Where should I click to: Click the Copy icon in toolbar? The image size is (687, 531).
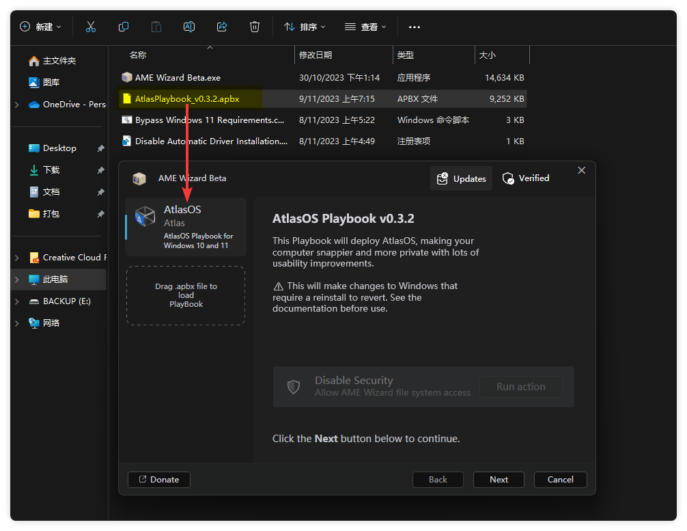[124, 27]
